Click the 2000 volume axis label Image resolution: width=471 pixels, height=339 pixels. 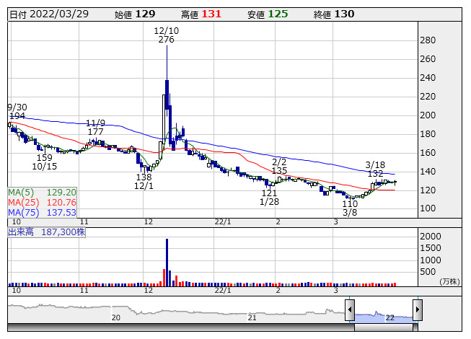(431, 237)
